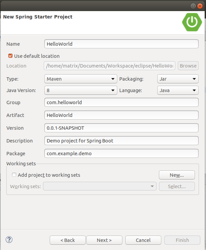The height and width of the screenshot is (250, 206).
Task: Focus the Package field com.example.demo
Action: tap(121, 153)
